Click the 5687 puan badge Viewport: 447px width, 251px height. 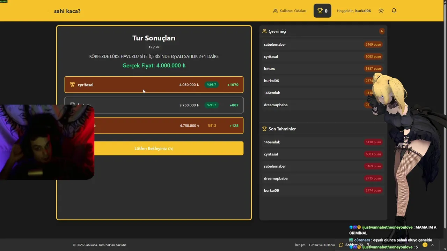(373, 69)
